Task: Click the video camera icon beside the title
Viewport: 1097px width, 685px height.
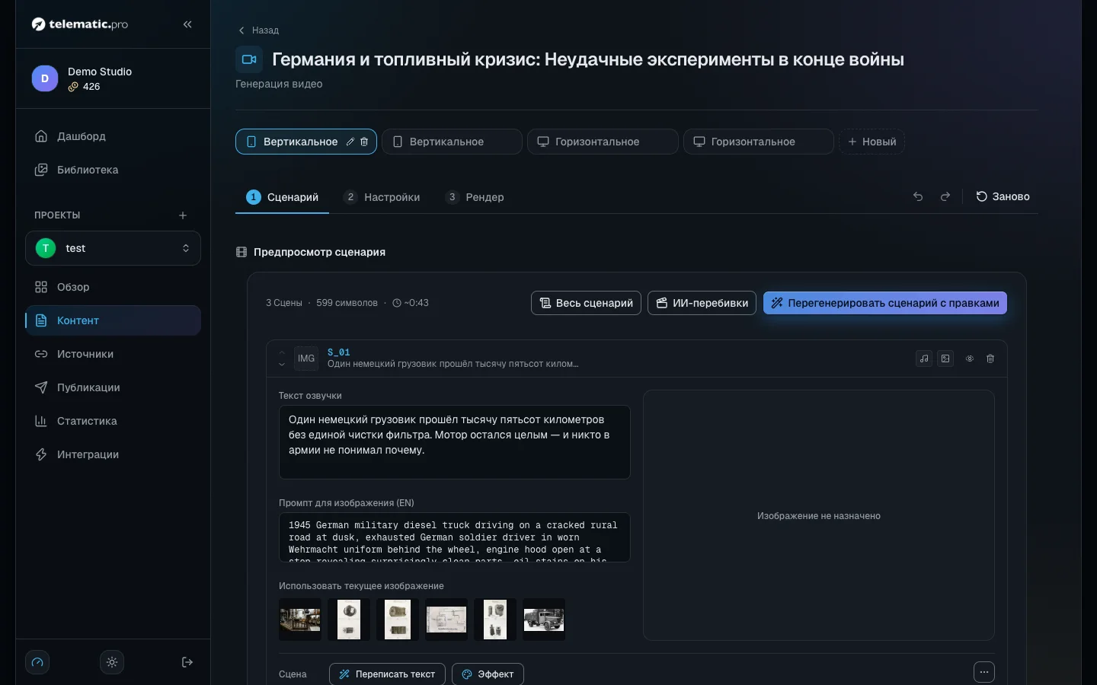Action: pyautogui.click(x=249, y=59)
